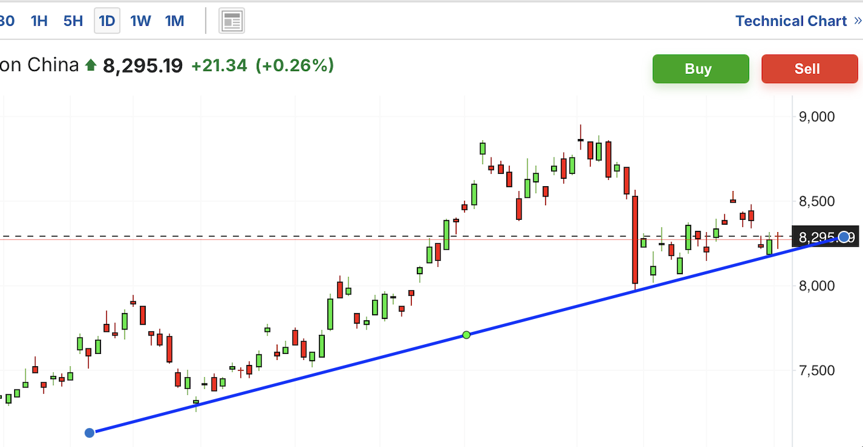Open the Technical Chart link
863x447 pixels.
[x=791, y=21]
